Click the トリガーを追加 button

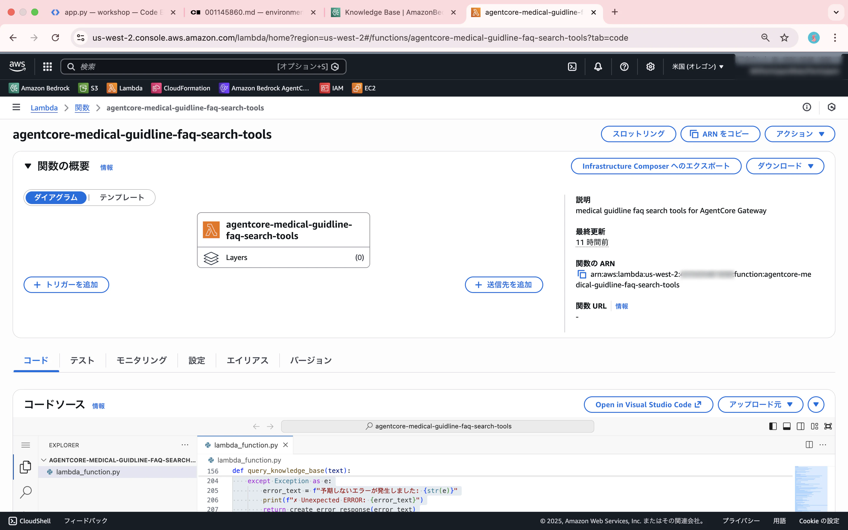[x=66, y=285]
